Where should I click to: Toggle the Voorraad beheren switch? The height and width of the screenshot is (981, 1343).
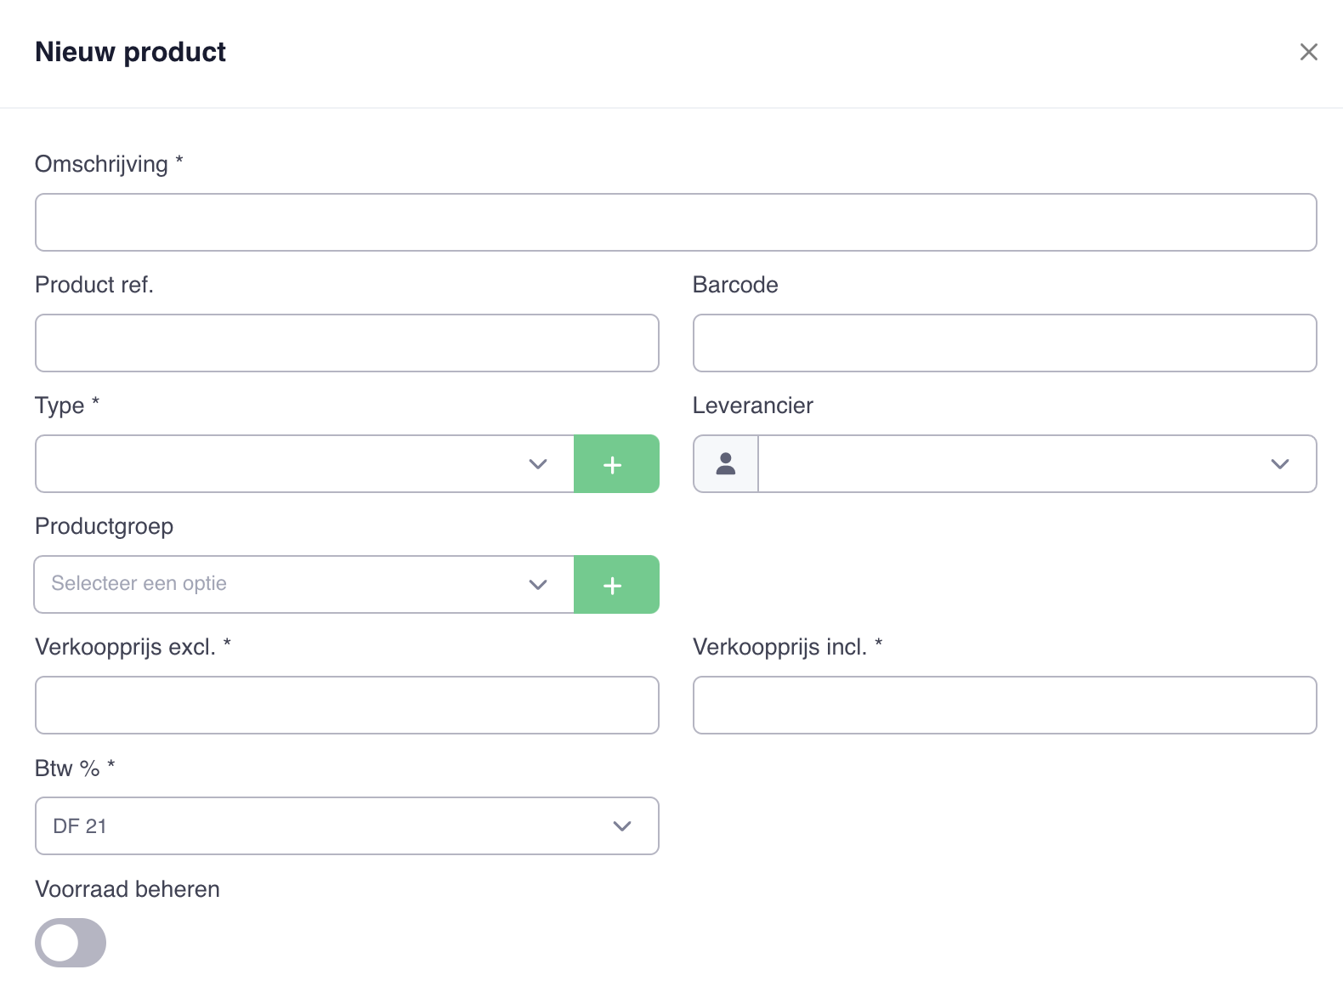pyautogui.click(x=71, y=943)
